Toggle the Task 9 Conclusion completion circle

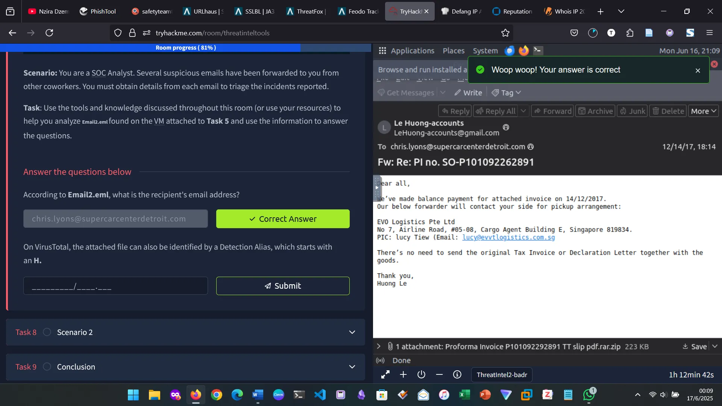point(47,367)
